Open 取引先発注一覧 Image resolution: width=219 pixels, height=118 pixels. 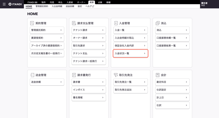pos(131,82)
